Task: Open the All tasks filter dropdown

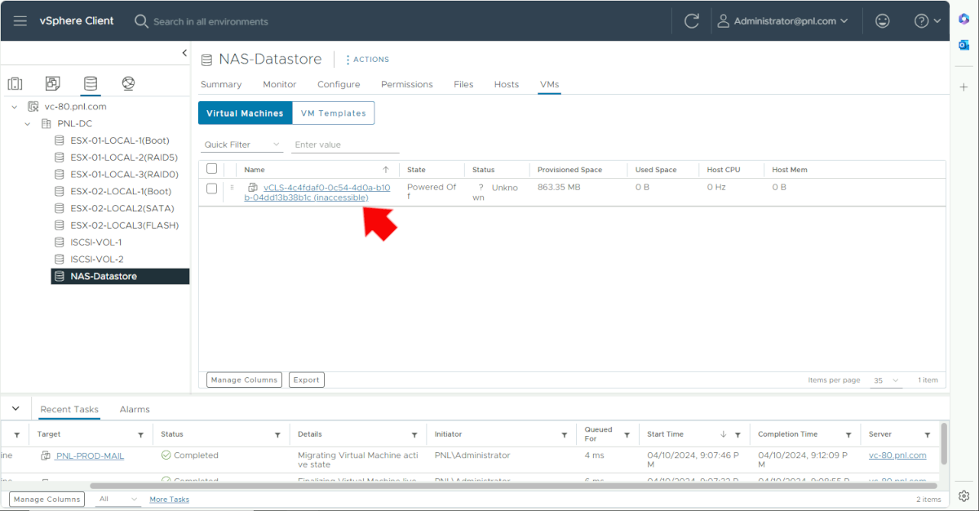Action: pos(118,499)
